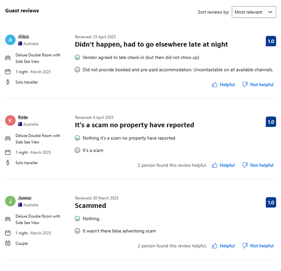
Task: Click thumbs-up icon on 25 April review
Action: point(215,85)
